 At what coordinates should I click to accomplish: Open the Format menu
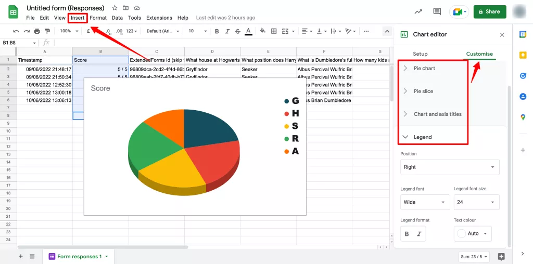pyautogui.click(x=98, y=18)
